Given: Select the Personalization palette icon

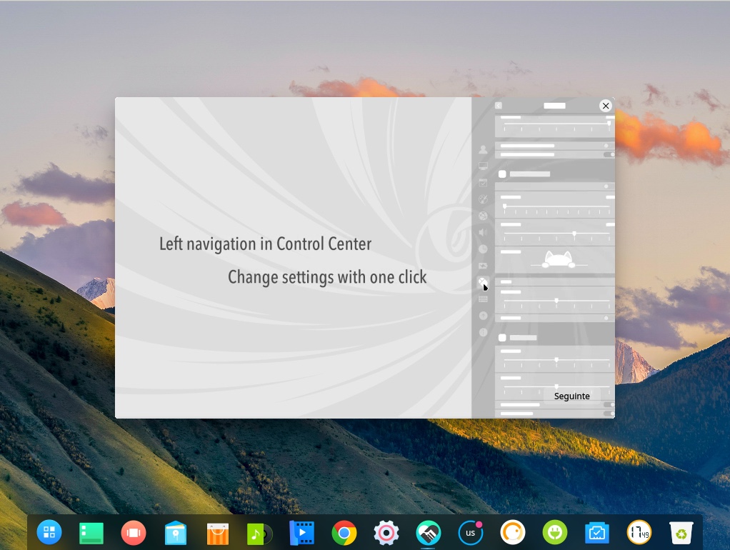Looking at the screenshot, I should pyautogui.click(x=483, y=199).
